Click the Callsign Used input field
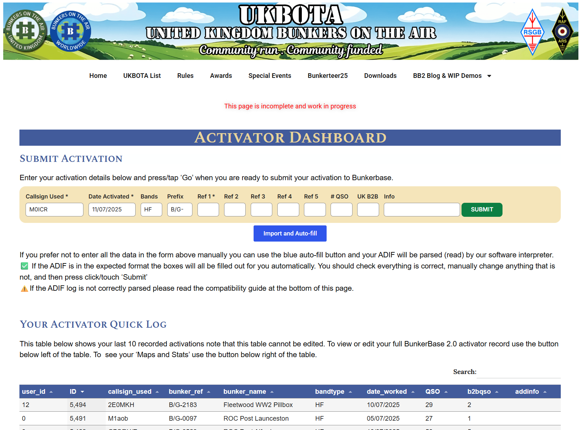The width and height of the screenshot is (582, 430). tap(54, 210)
